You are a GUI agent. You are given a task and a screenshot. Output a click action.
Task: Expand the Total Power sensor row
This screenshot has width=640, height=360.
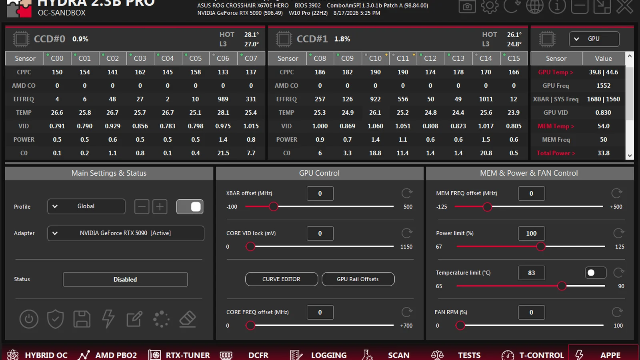coord(556,153)
